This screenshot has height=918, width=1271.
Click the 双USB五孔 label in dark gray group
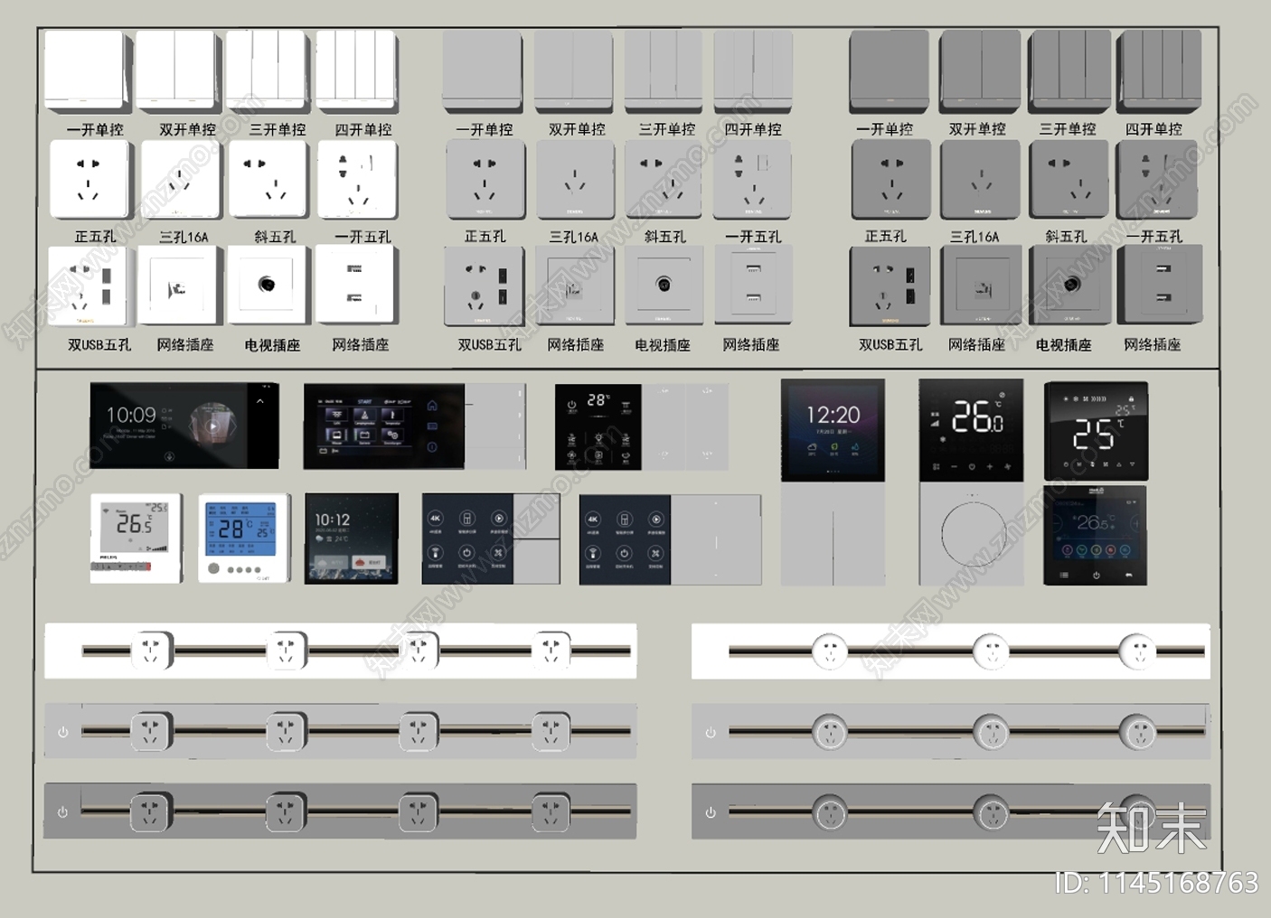[x=890, y=344]
